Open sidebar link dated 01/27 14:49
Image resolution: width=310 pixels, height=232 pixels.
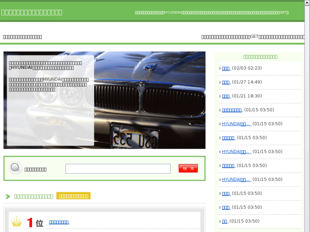click(226, 82)
